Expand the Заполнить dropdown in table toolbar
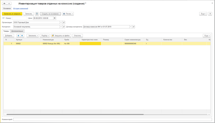Image resolution: width=215 pixels, height=123 pixels. click(x=33, y=35)
